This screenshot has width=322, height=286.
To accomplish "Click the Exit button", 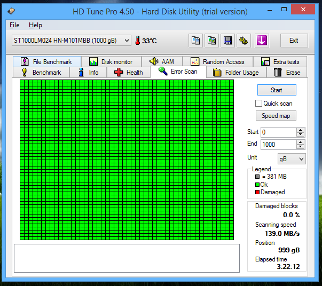I will [x=294, y=41].
